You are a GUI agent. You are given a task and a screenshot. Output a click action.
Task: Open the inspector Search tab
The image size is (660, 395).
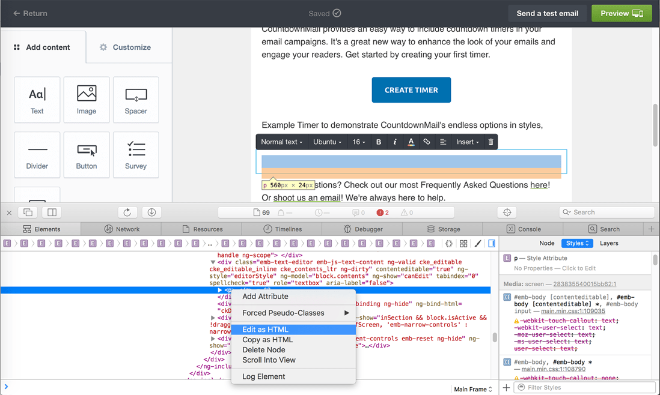[603, 229]
